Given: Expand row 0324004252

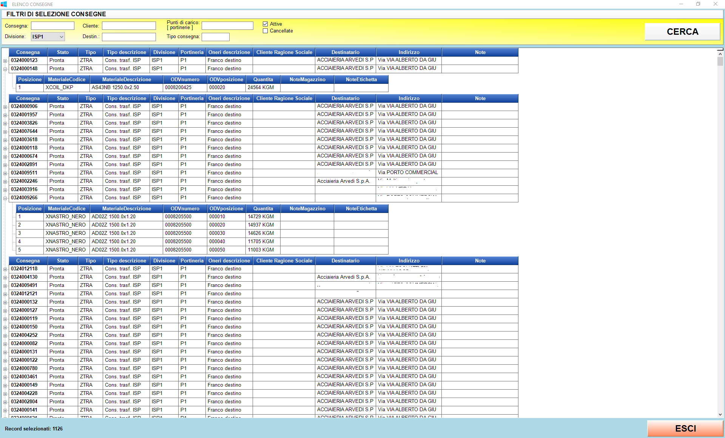Looking at the screenshot, I should (5, 336).
